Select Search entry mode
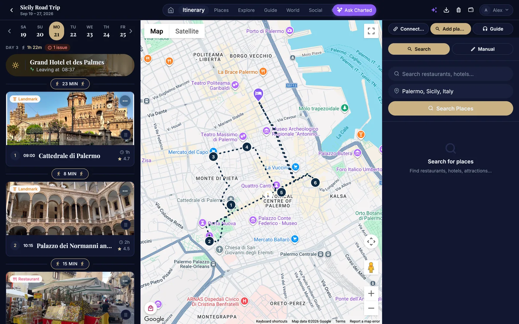This screenshot has width=519, height=324. click(419, 49)
